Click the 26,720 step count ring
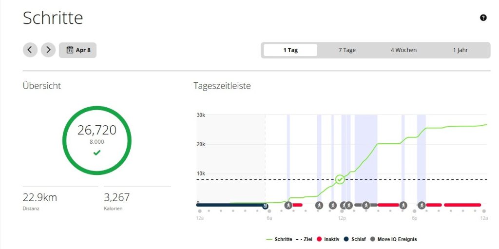Screen dimensions: 499x249 [x=97, y=140]
